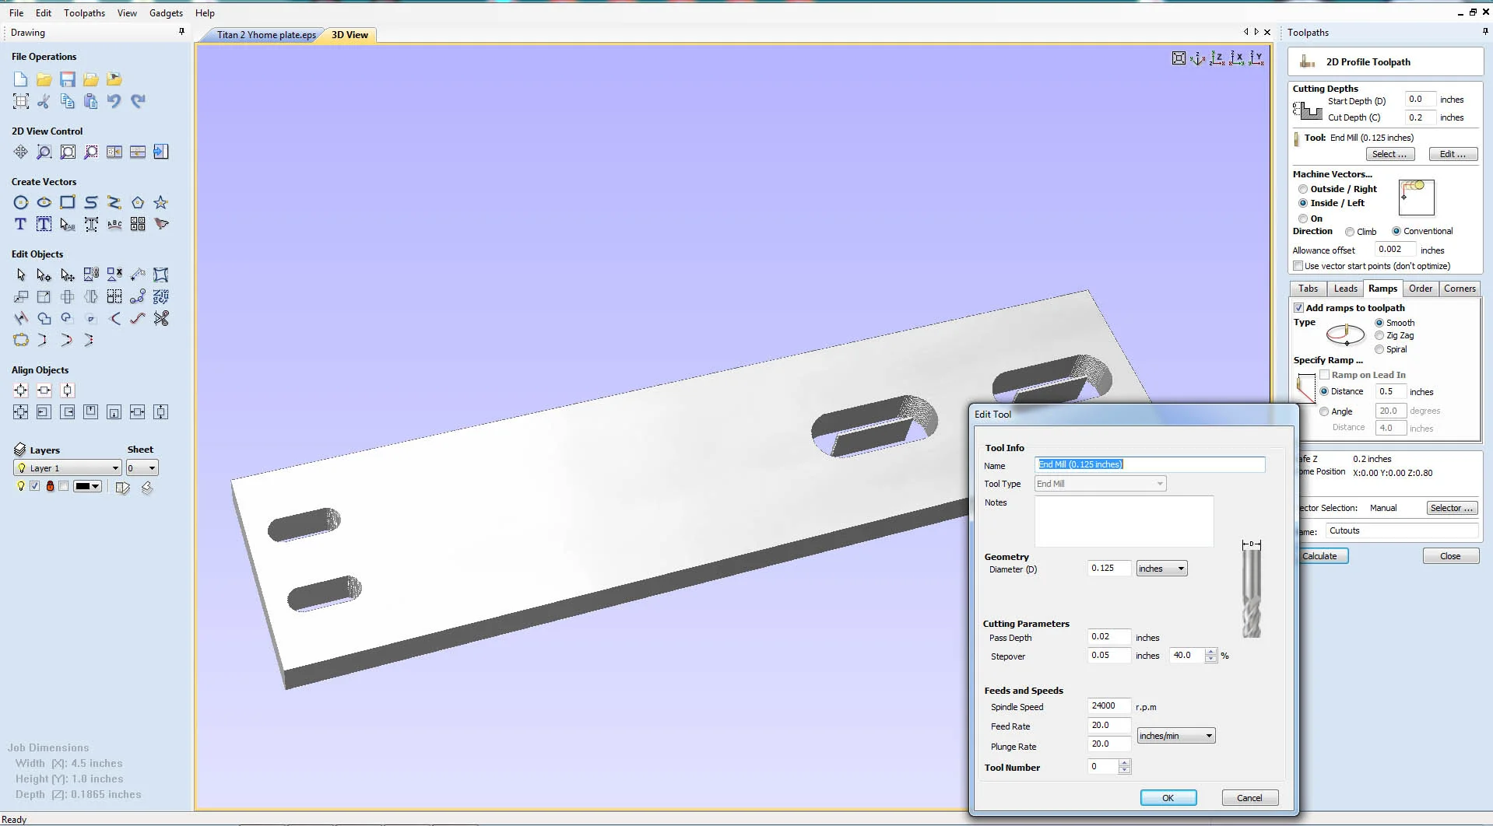This screenshot has width=1493, height=826.
Task: Select the On vector machining option
Action: 1303,219
